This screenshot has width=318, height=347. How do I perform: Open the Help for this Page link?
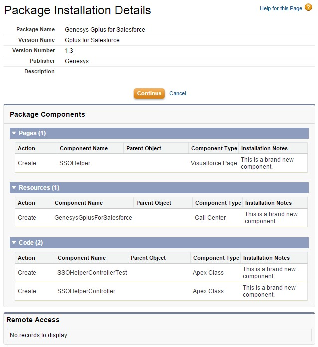click(x=281, y=9)
